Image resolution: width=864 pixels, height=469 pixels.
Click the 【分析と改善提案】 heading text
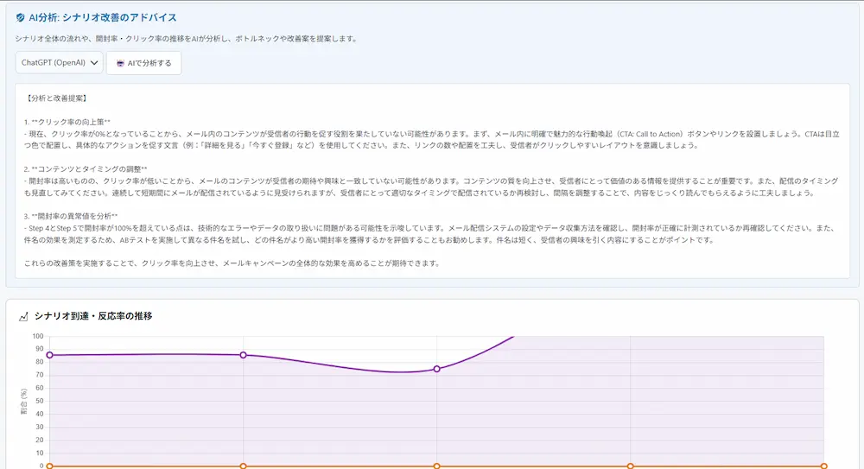(x=55, y=98)
